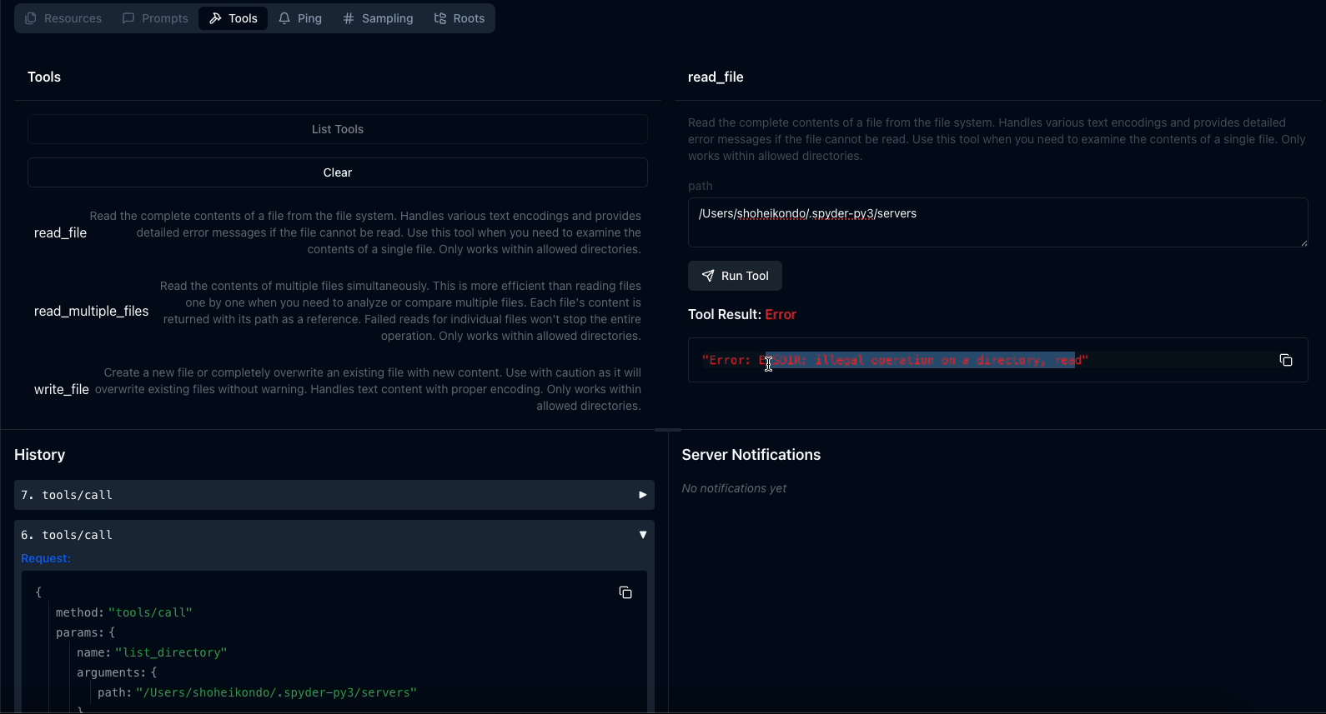Screen dimensions: 1326x714
Task: Copy the request JSON in history
Action: point(625,592)
